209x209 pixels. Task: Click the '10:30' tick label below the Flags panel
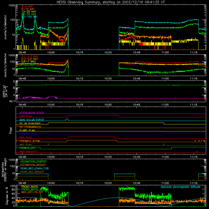pyautogui.click(x=108, y=157)
